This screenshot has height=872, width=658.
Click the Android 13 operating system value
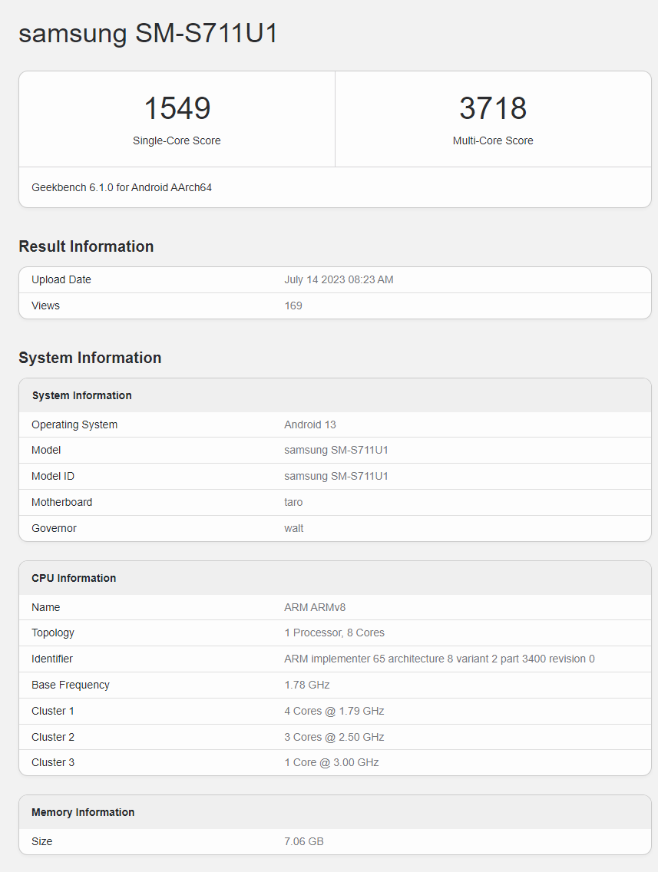pyautogui.click(x=310, y=424)
